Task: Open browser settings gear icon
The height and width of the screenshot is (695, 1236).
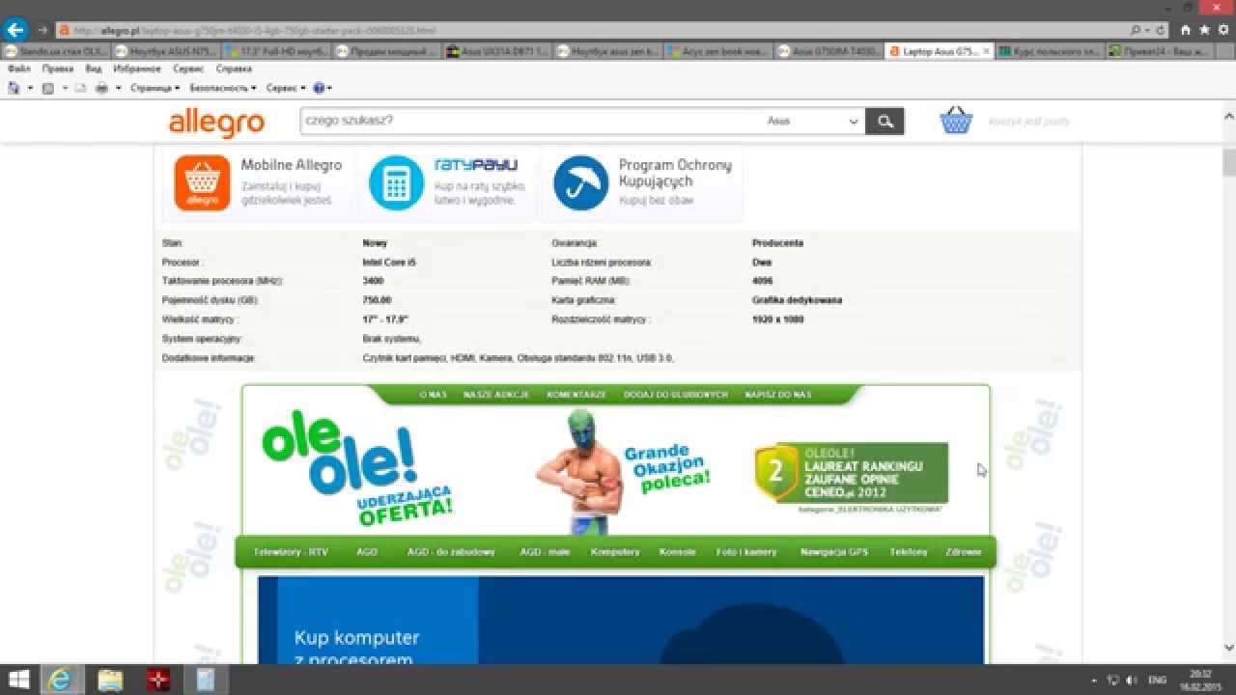Action: tap(1222, 30)
